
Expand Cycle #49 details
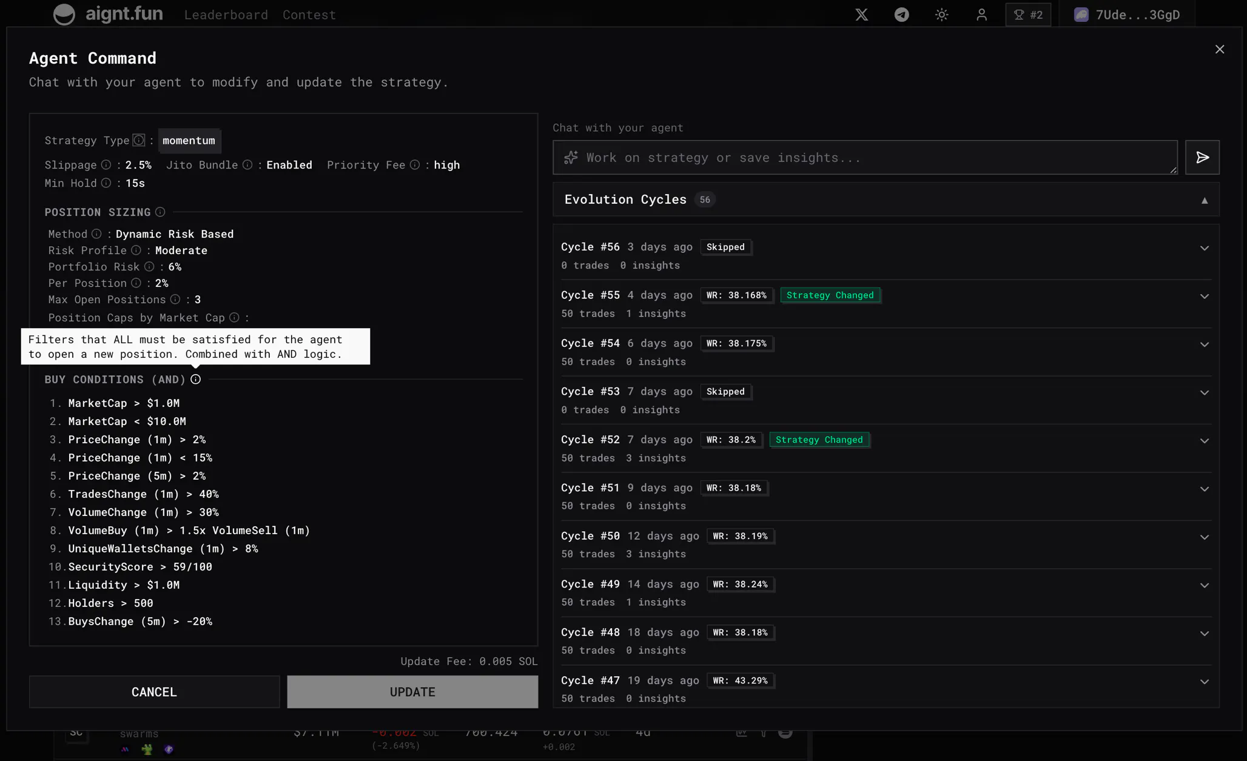coord(1205,586)
